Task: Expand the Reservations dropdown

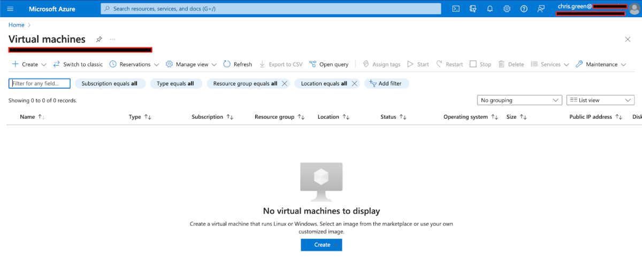Action: [156, 65]
